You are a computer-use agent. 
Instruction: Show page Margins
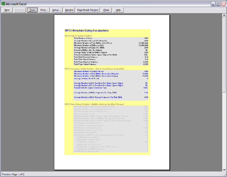pyautogui.click(x=69, y=10)
